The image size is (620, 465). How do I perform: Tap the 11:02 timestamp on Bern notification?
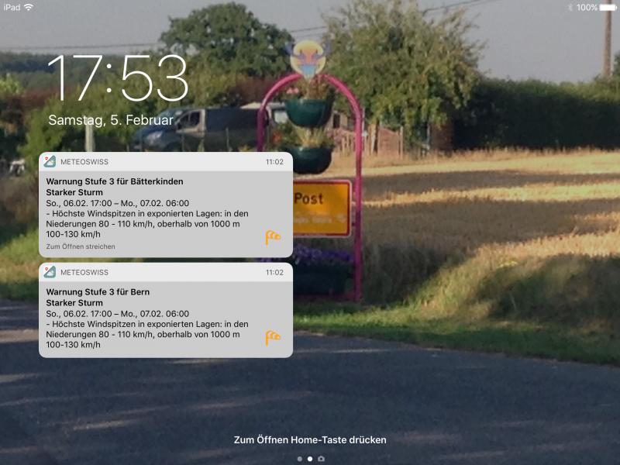[274, 273]
